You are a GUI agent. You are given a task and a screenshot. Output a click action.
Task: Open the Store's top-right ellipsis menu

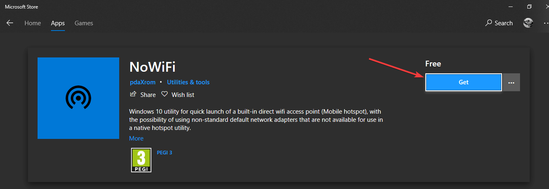pos(546,23)
